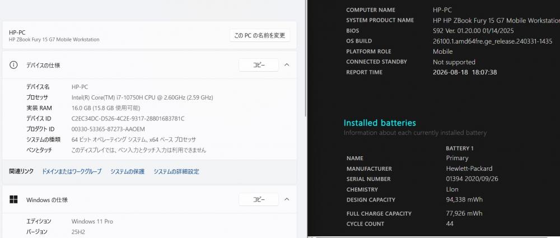This screenshot has height=238, width=560.
Task: Click the BATTERY 1 column header
Action: tap(460, 148)
